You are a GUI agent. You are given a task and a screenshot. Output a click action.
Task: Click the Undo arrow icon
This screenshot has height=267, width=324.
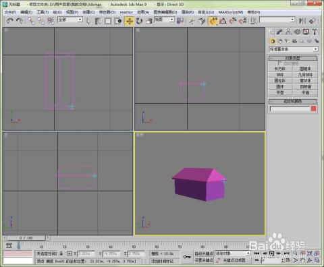9,21
